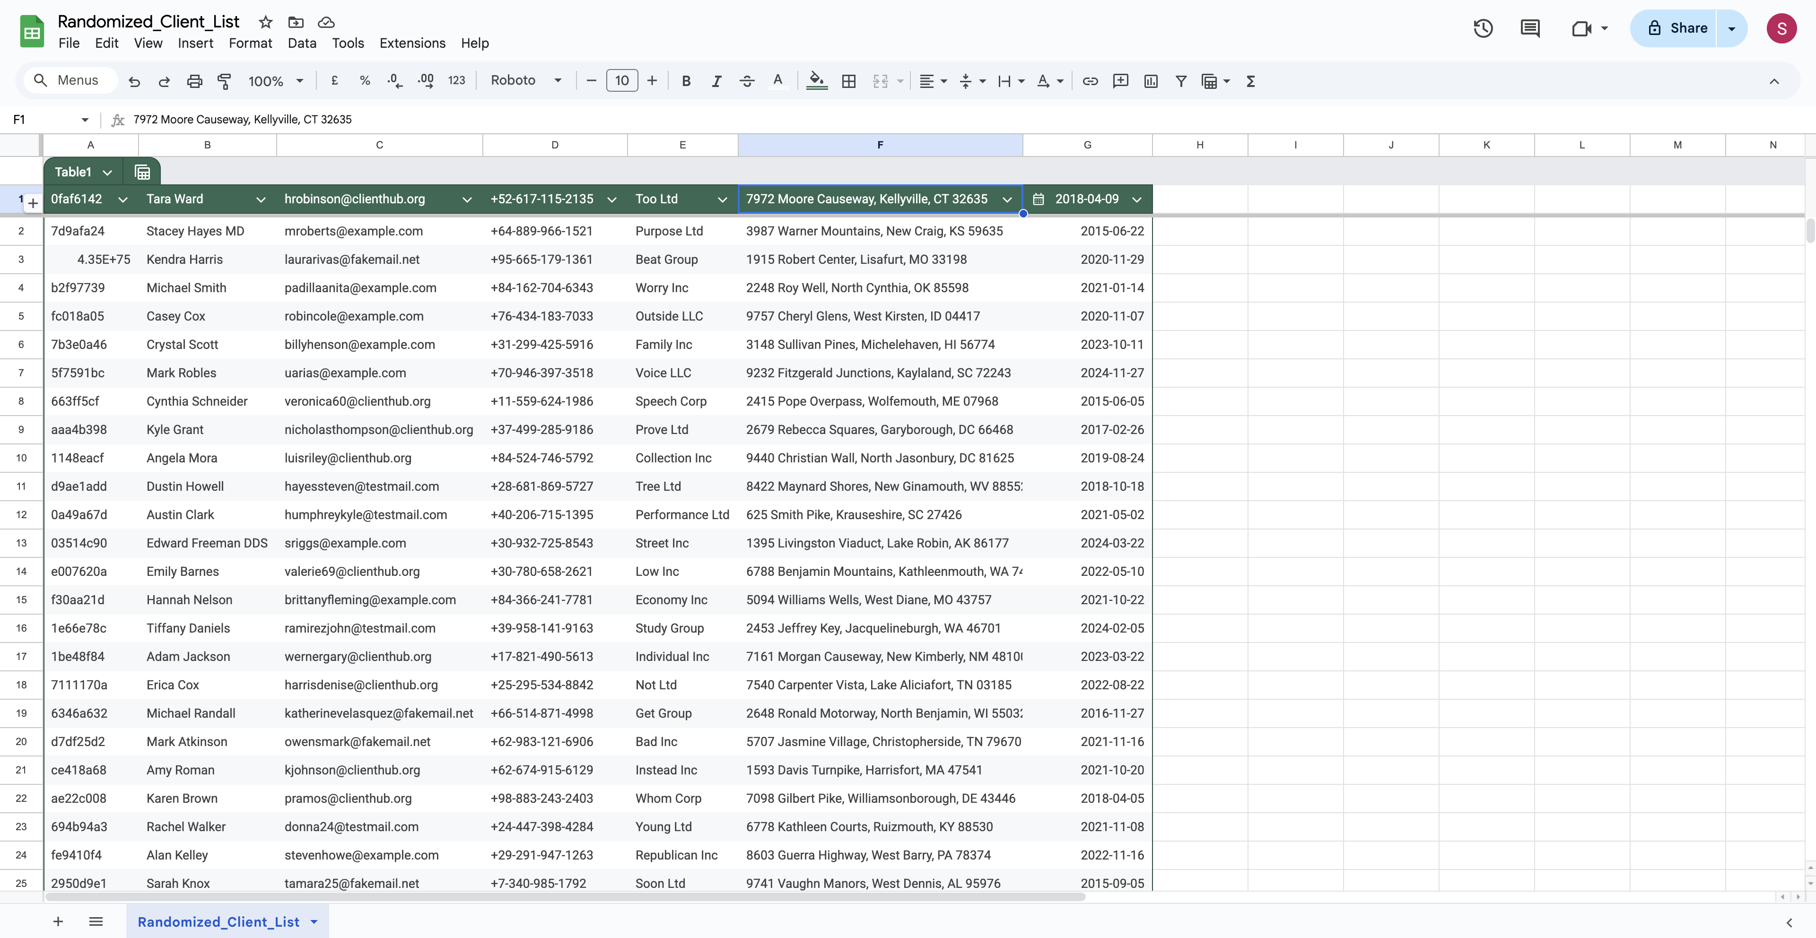Open the Extensions menu
The height and width of the screenshot is (938, 1816).
[412, 43]
